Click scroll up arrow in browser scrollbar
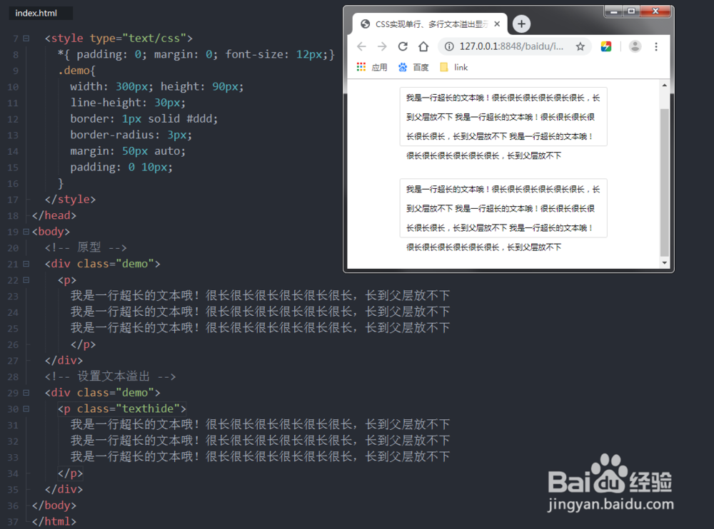Image resolution: width=714 pixels, height=529 pixels. point(664,85)
